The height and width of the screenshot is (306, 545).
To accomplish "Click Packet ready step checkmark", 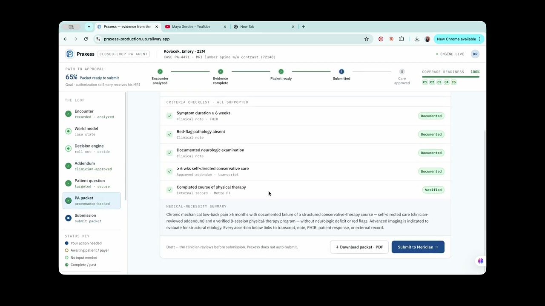I will tap(281, 71).
